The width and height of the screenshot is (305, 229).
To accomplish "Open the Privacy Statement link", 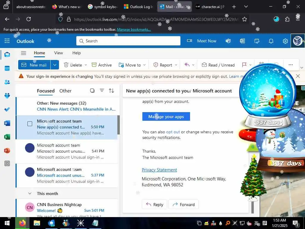I will [159, 170].
